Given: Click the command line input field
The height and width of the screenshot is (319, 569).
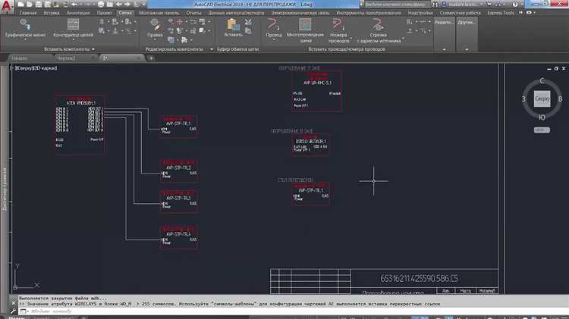Looking at the screenshot, I should point(293,311).
